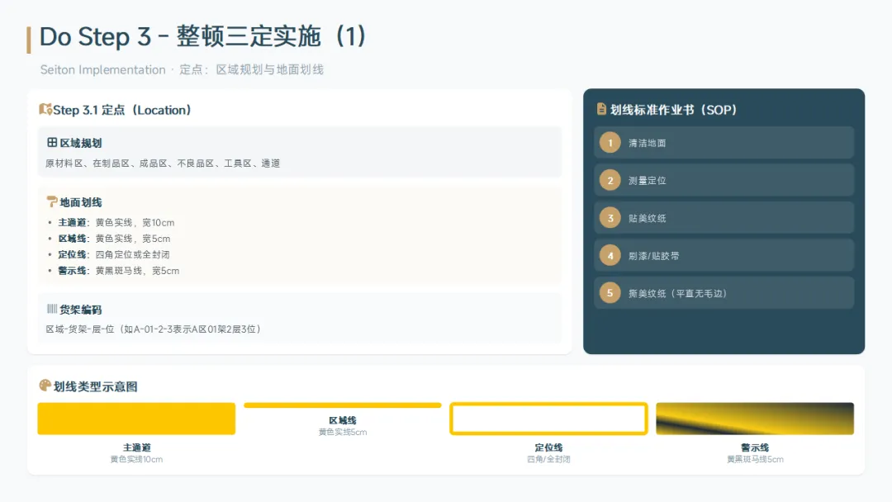Viewport: 892px width, 502px height.
Task: Click the bullet 区域线：黄色实线，宽5cm
Action: [114, 239]
